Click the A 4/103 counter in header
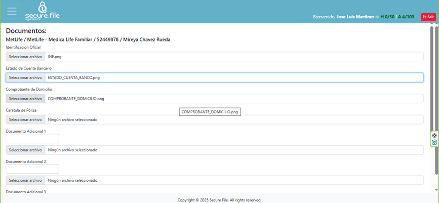439x203 pixels. coord(406,17)
